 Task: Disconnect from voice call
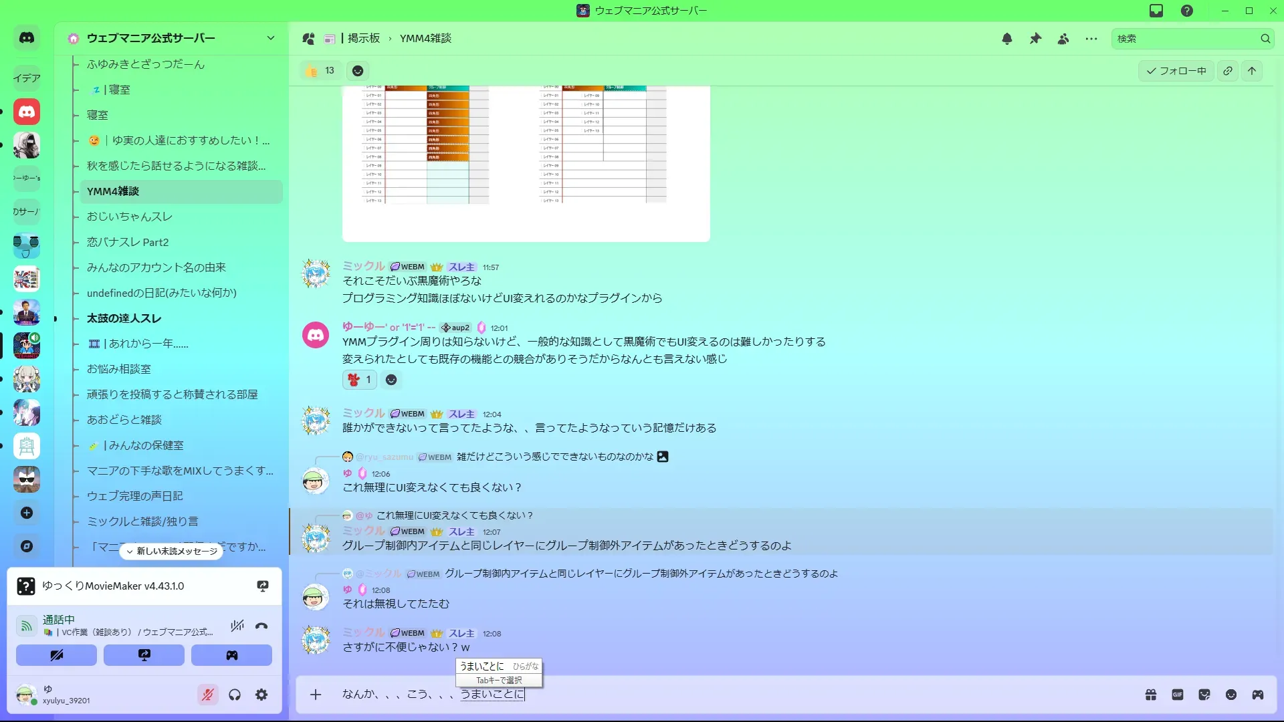261,626
